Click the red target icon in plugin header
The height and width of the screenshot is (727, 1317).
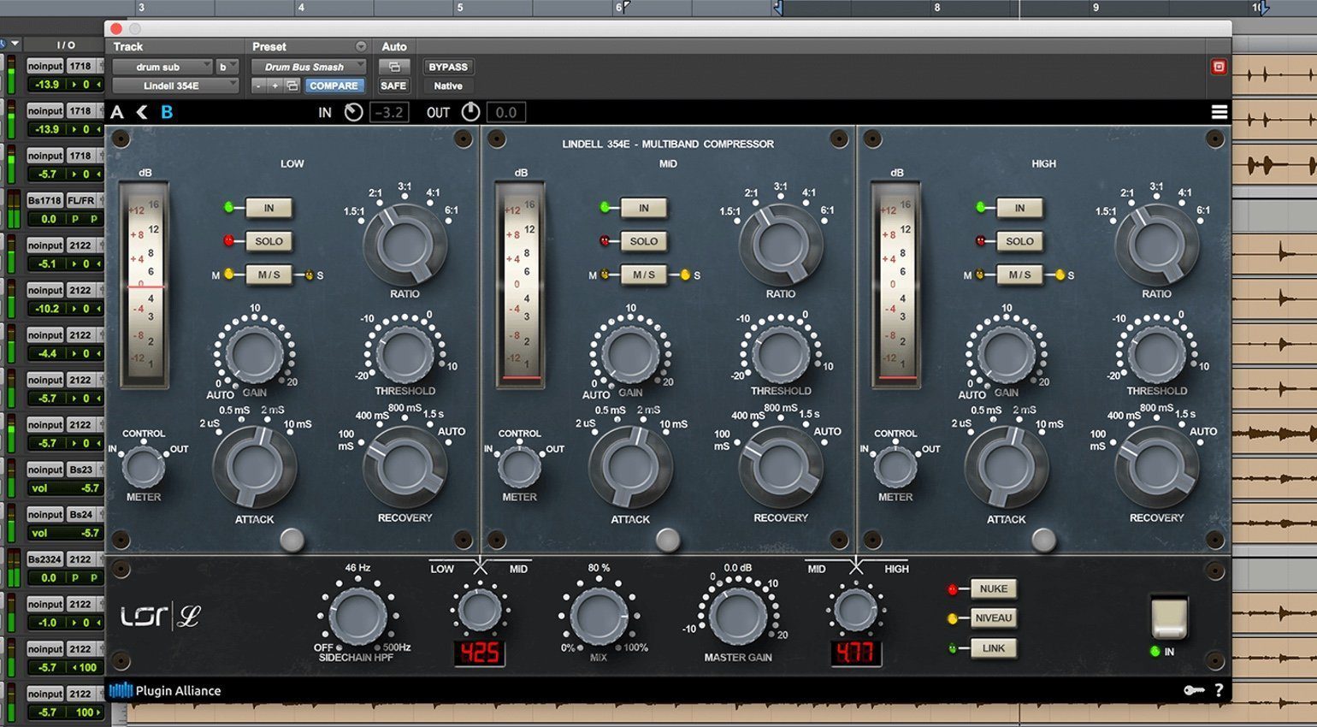(x=1219, y=67)
